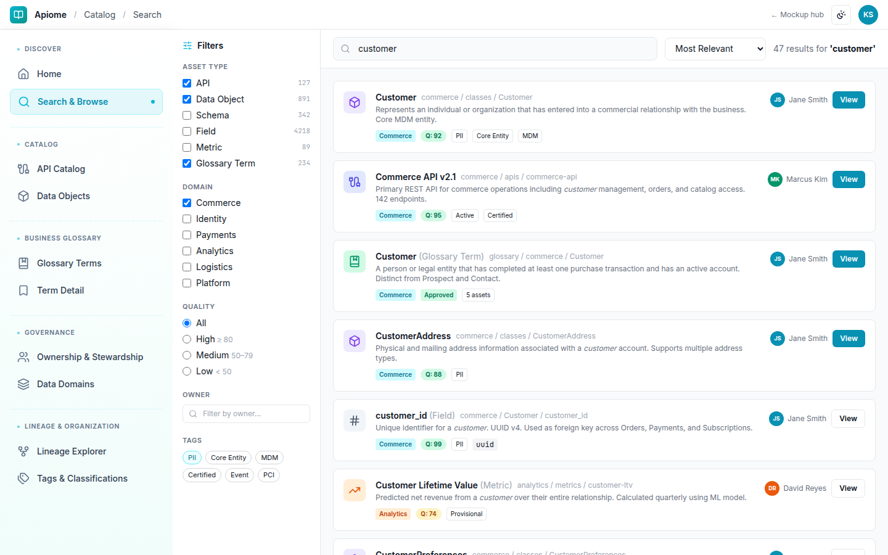Click the JS avatar on CustomerAddress result
This screenshot has width=888, height=555.
pos(778,339)
